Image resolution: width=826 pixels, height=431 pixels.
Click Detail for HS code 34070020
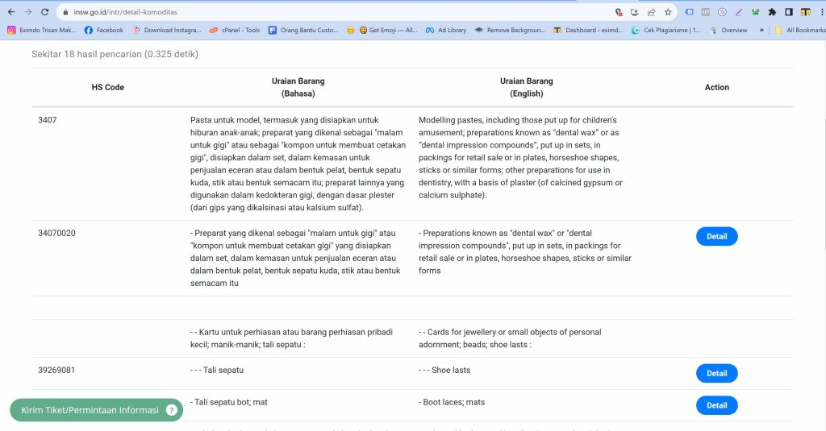coord(716,236)
